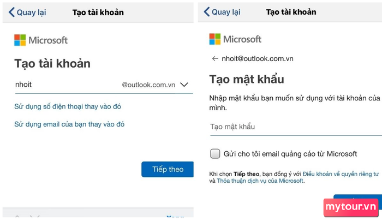382x221 pixels.
Task: Tap the left Quay lại back chevron
Action: pos(11,12)
